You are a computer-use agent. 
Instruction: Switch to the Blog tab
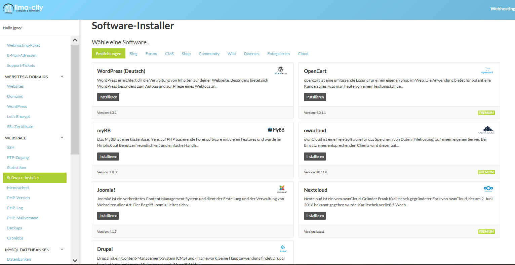click(x=133, y=54)
